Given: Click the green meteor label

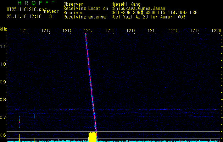Looking at the screenshot, I should (51, 12).
